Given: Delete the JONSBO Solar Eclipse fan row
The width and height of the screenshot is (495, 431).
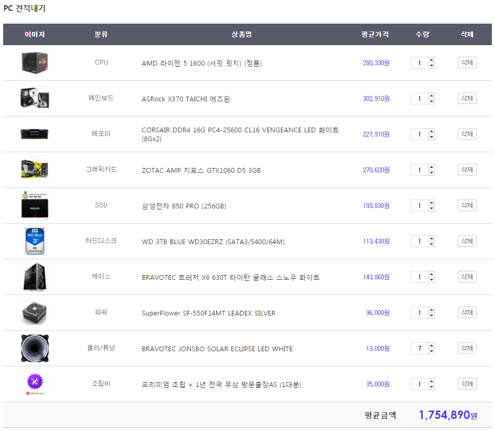Looking at the screenshot, I should pyautogui.click(x=467, y=348).
